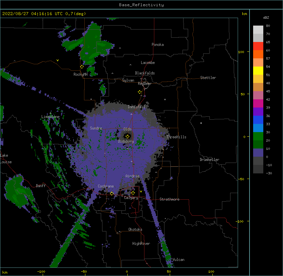Screen dimensions: 283x276
Task: Click the Cochrane label
Action: pos(106,186)
